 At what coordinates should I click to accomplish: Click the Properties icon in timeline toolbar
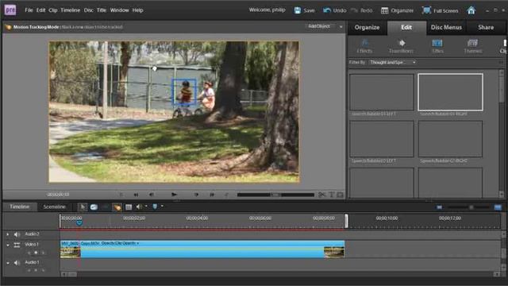[129, 207]
